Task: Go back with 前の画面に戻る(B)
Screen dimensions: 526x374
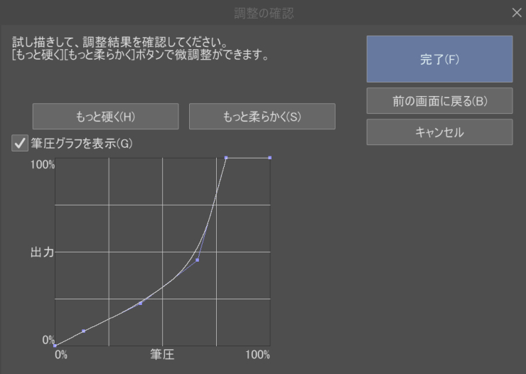Action: pyautogui.click(x=439, y=101)
